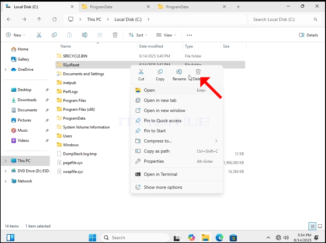Open the Windows Start button

coord(92,238)
